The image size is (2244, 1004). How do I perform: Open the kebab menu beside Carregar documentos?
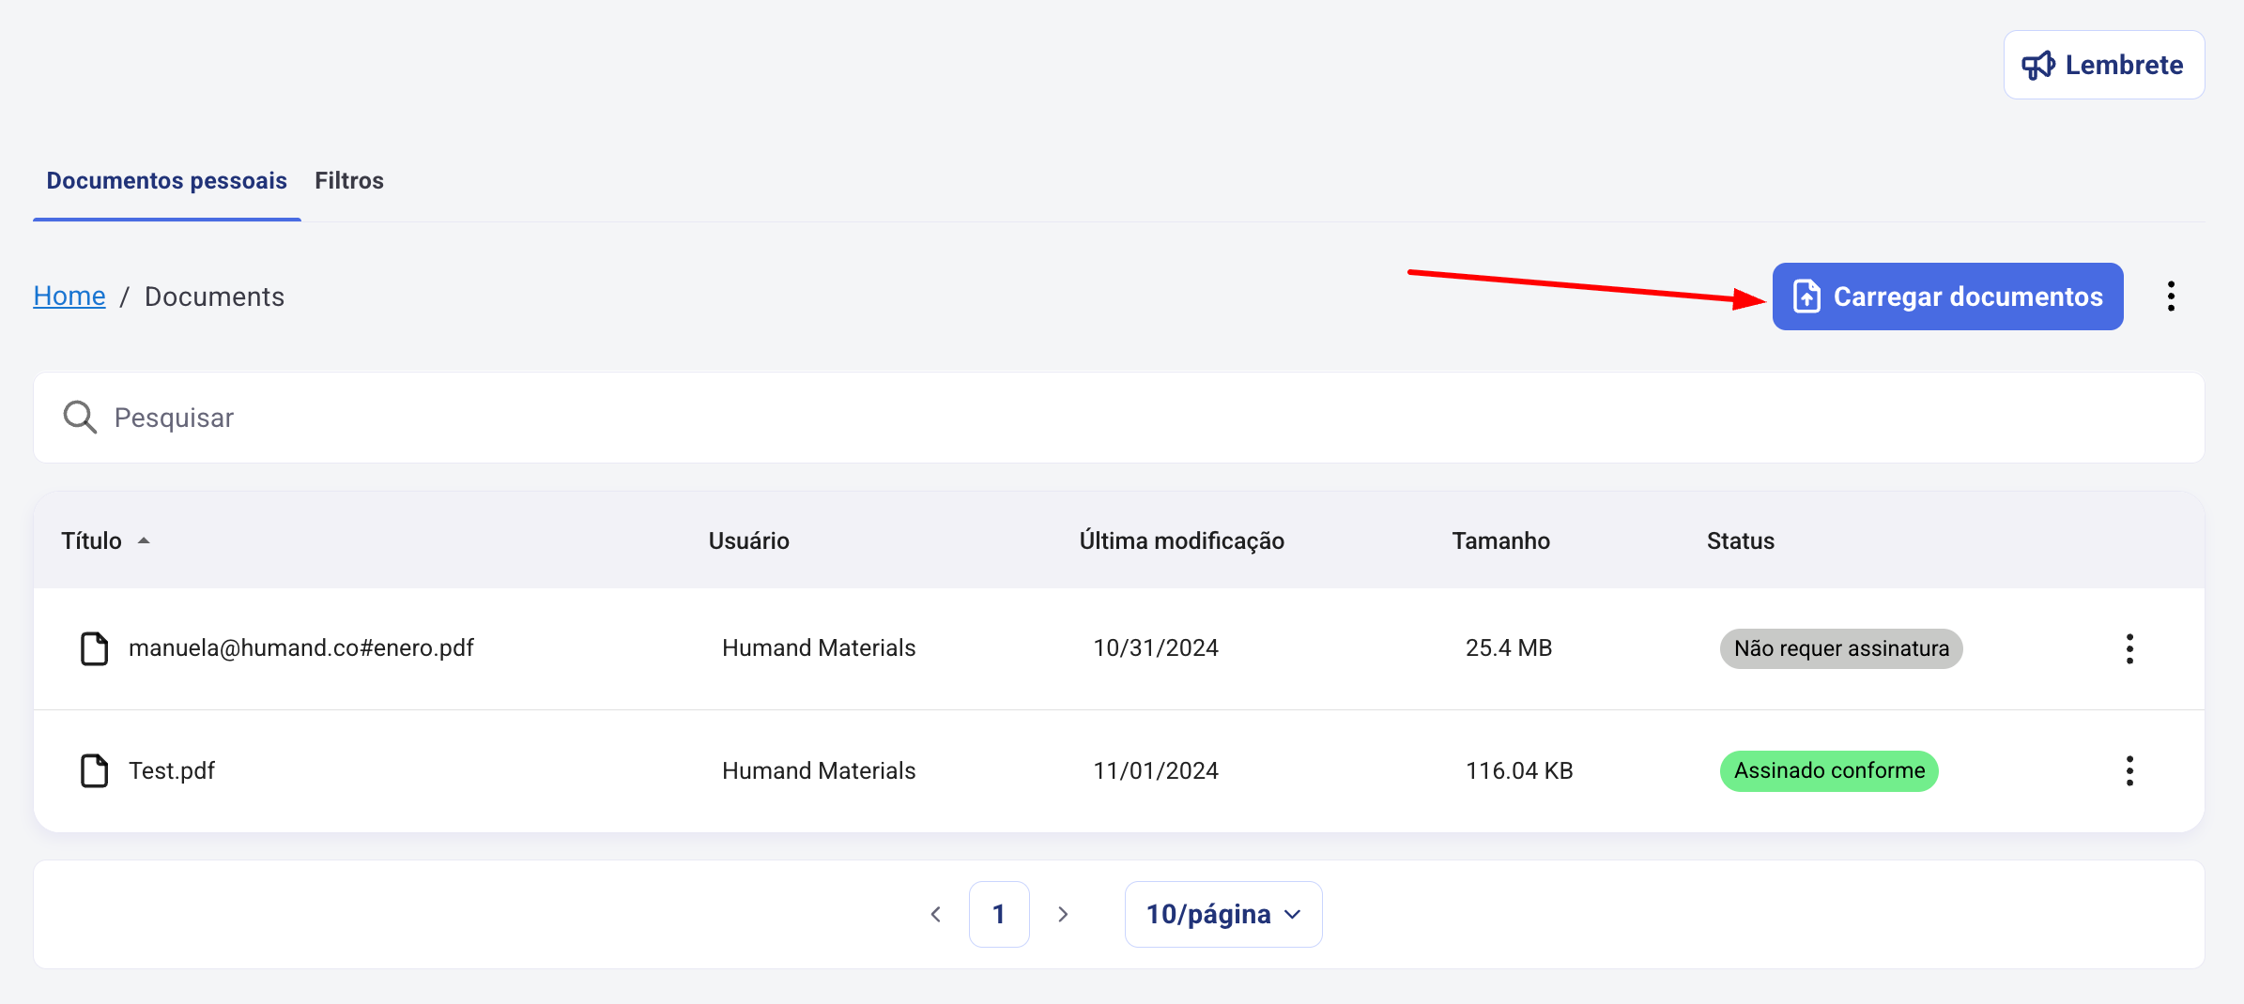coord(2171,297)
